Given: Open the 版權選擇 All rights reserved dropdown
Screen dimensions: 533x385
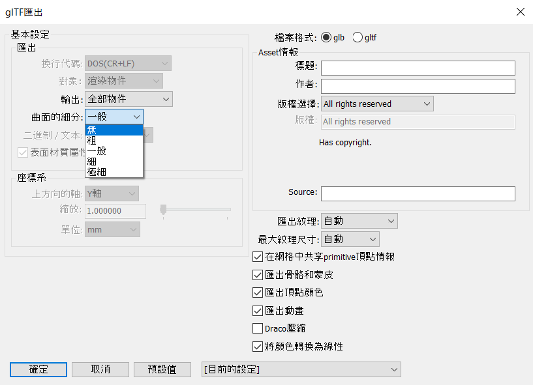Looking at the screenshot, I should [x=377, y=104].
